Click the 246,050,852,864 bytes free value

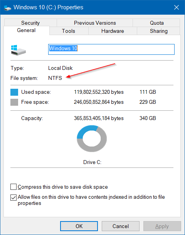click(99, 102)
